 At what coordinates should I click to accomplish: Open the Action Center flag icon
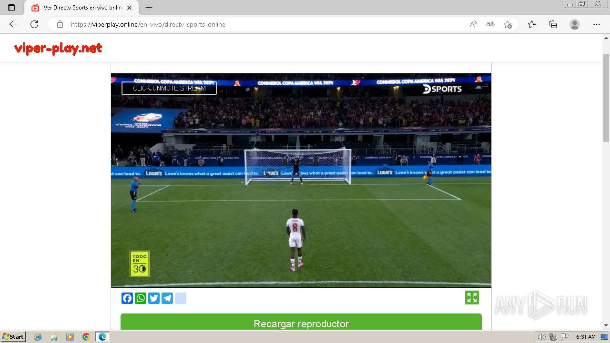[564, 337]
